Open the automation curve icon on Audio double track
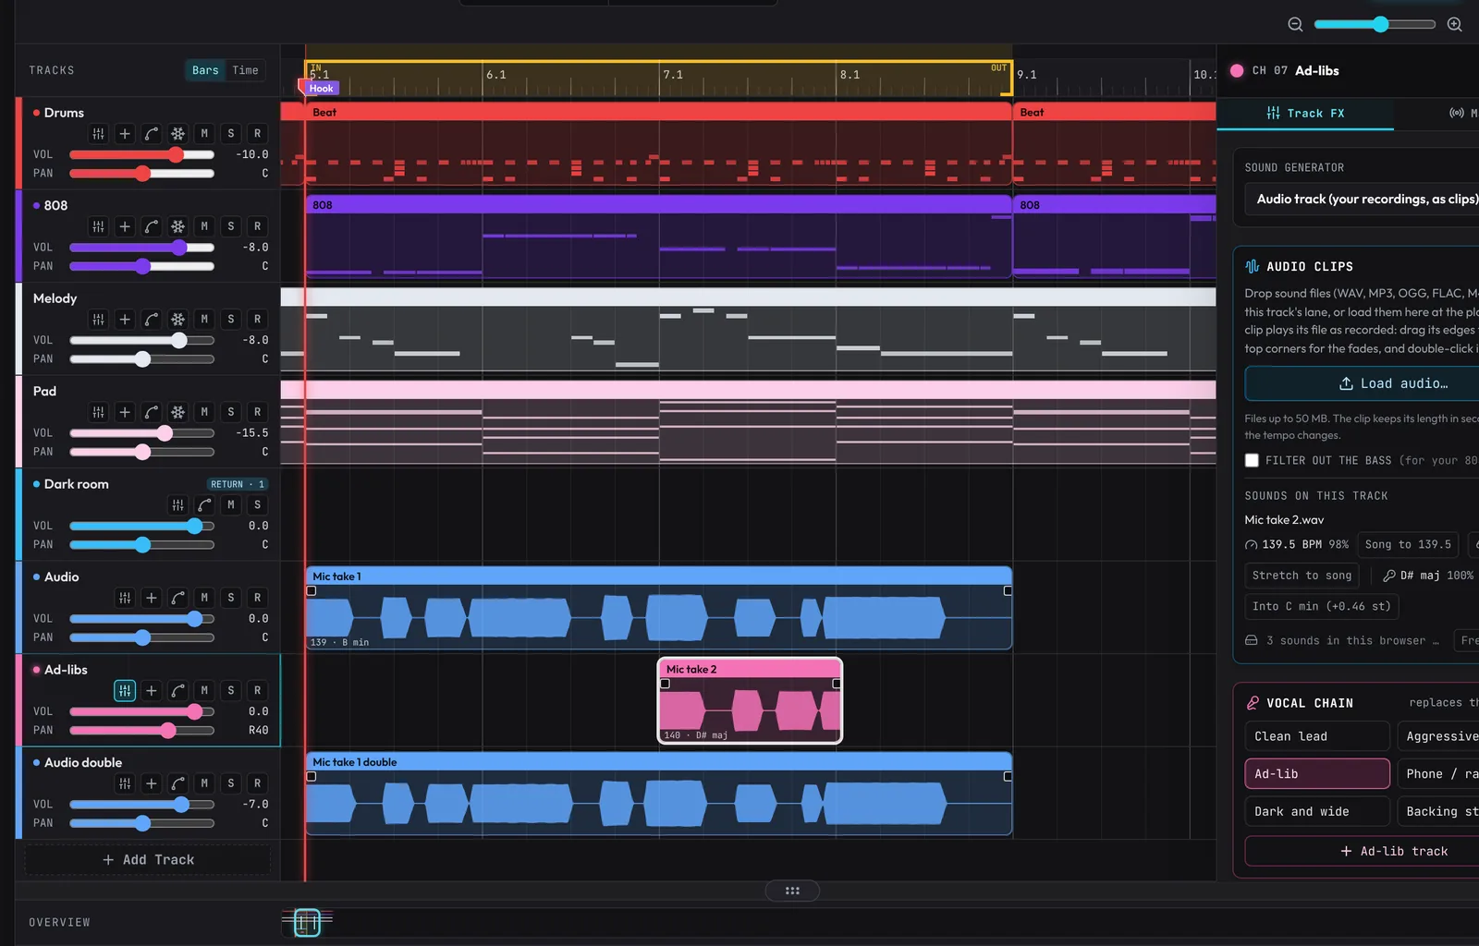Screen dimensions: 1479x946 click(177, 783)
